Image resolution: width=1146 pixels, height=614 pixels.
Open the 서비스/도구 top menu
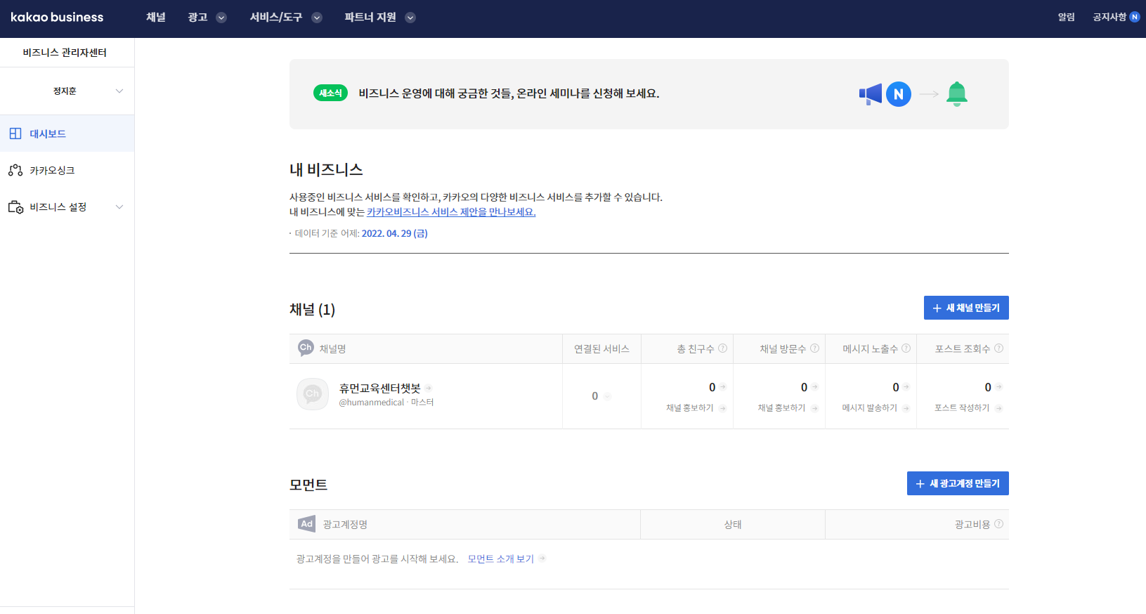276,17
